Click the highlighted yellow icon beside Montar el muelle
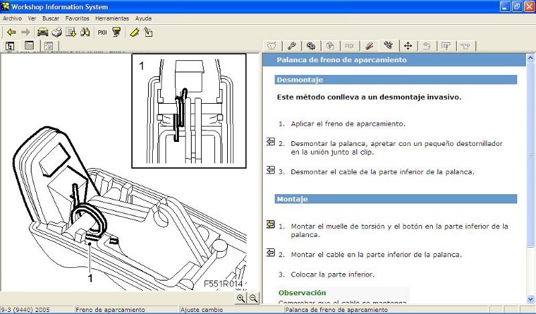Image resolution: width=536 pixels, height=314 pixels. coord(271,224)
